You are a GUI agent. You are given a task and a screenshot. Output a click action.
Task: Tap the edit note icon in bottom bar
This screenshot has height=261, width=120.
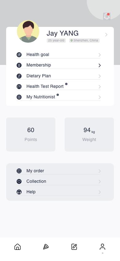(74, 247)
